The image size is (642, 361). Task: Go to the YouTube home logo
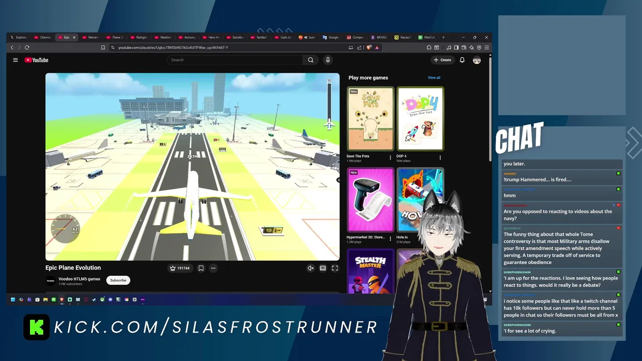[37, 60]
